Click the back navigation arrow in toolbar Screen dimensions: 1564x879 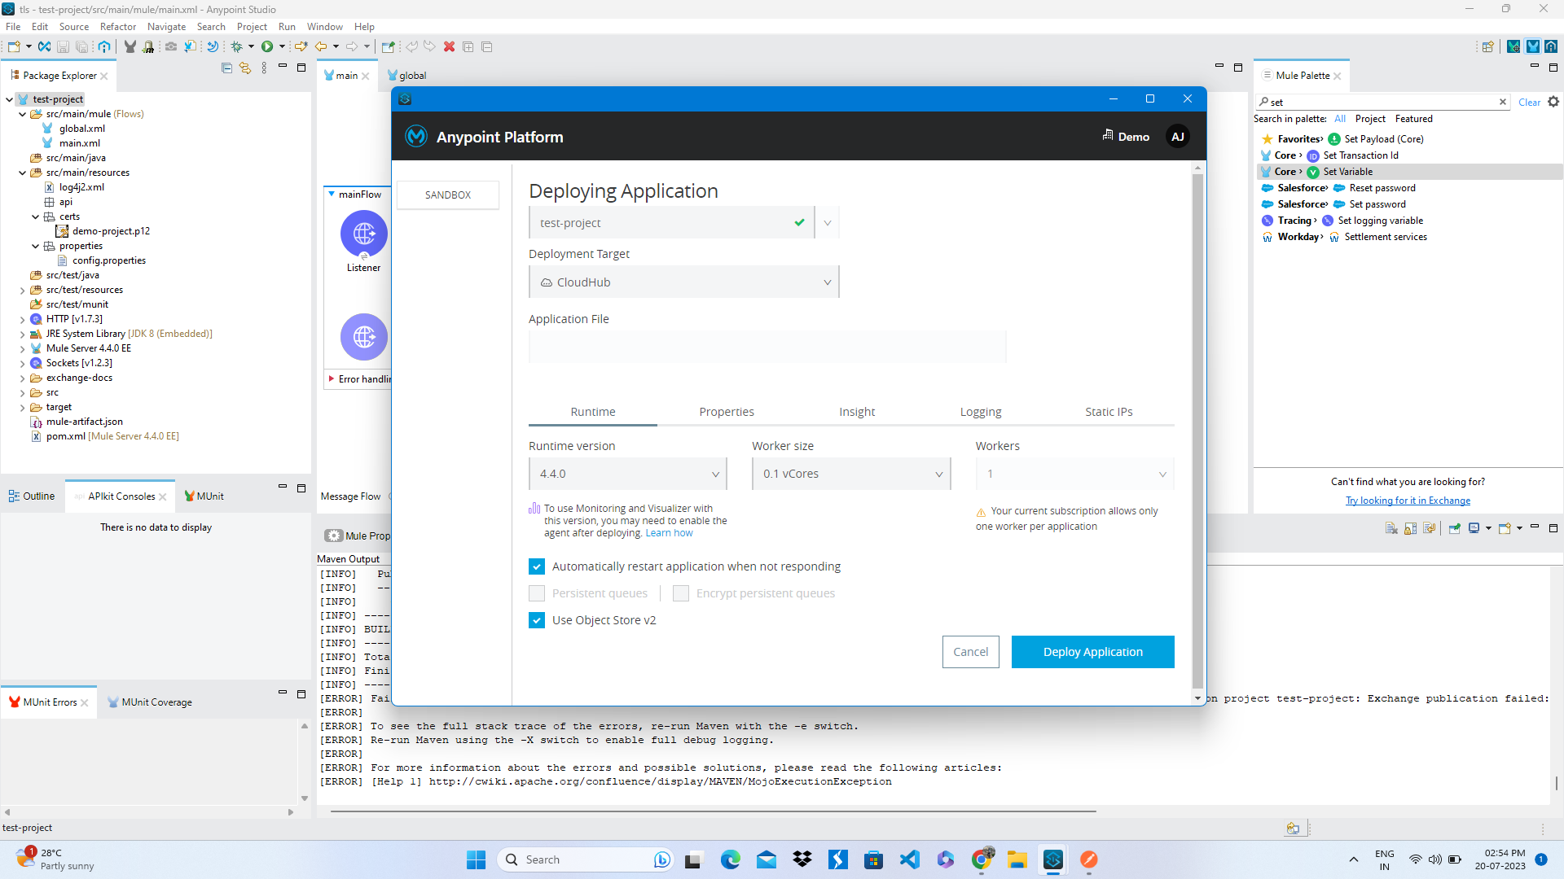click(321, 46)
